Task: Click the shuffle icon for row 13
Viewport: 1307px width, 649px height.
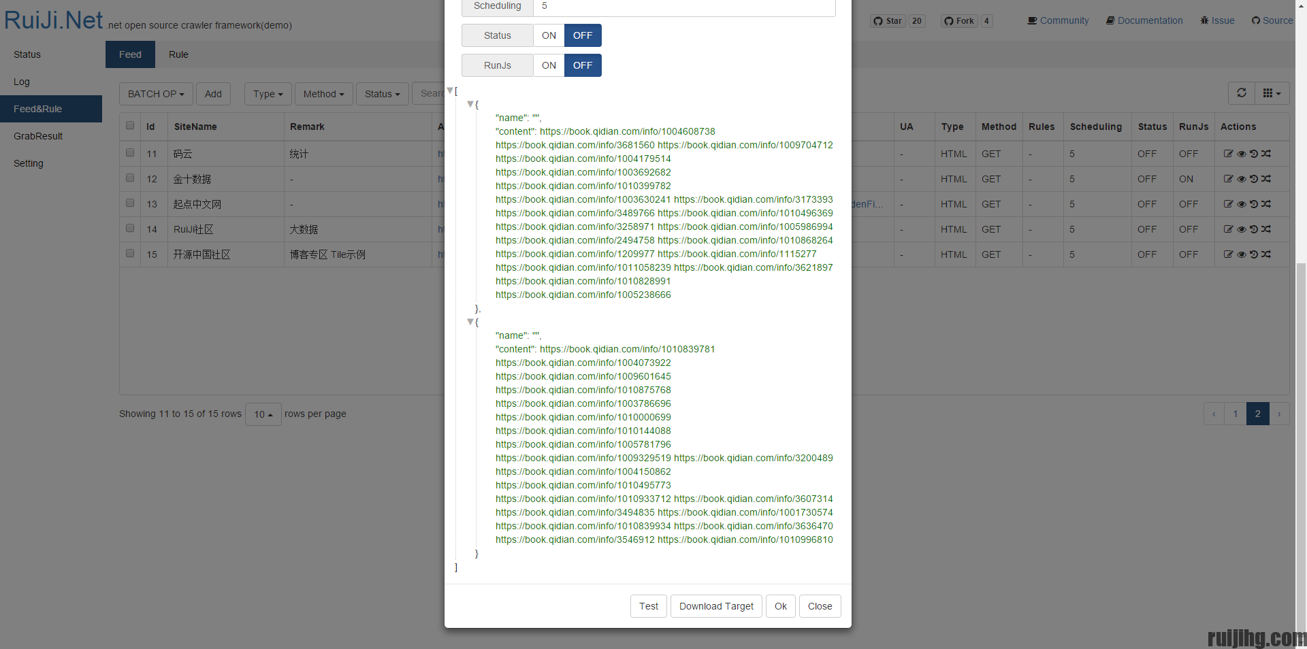Action: pyautogui.click(x=1266, y=204)
